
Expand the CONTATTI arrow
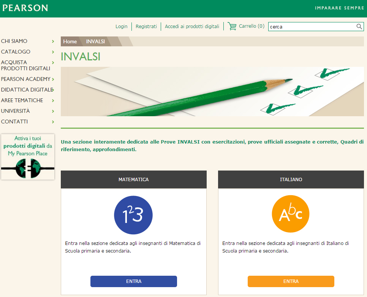point(53,122)
